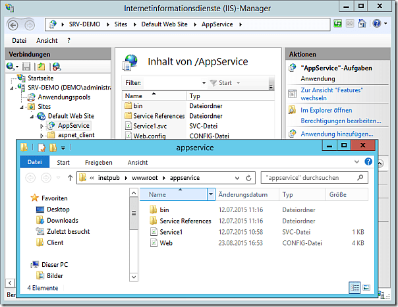Select Web.config in IIS content list

pos(149,136)
